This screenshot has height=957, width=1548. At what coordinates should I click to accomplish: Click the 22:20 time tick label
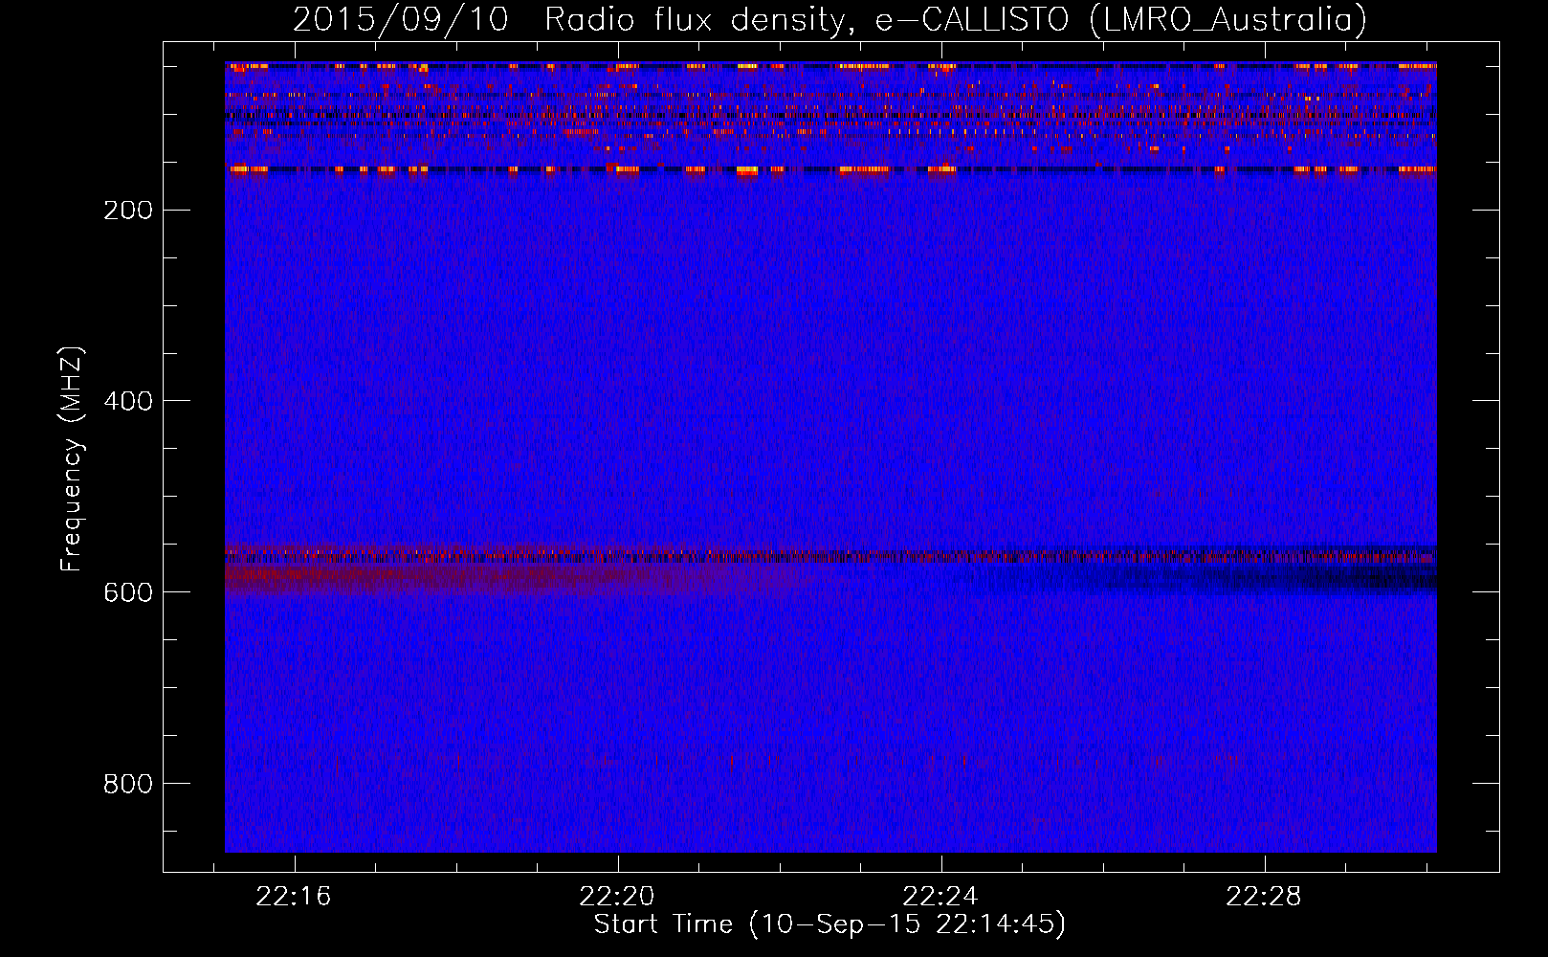click(617, 897)
